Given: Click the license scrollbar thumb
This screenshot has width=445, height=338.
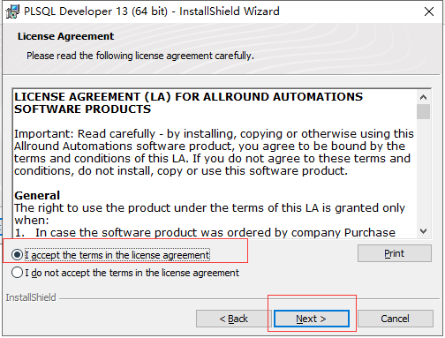Looking at the screenshot, I should (423, 111).
